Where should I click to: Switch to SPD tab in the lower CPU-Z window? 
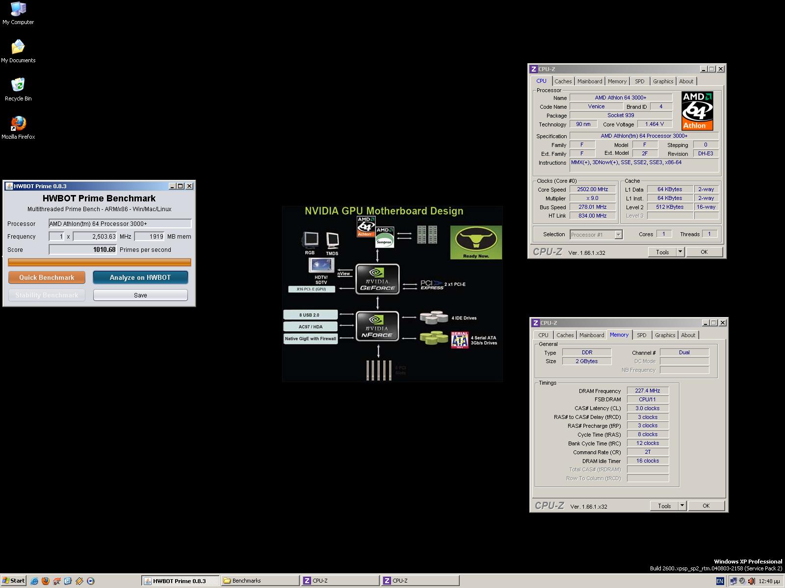642,335
